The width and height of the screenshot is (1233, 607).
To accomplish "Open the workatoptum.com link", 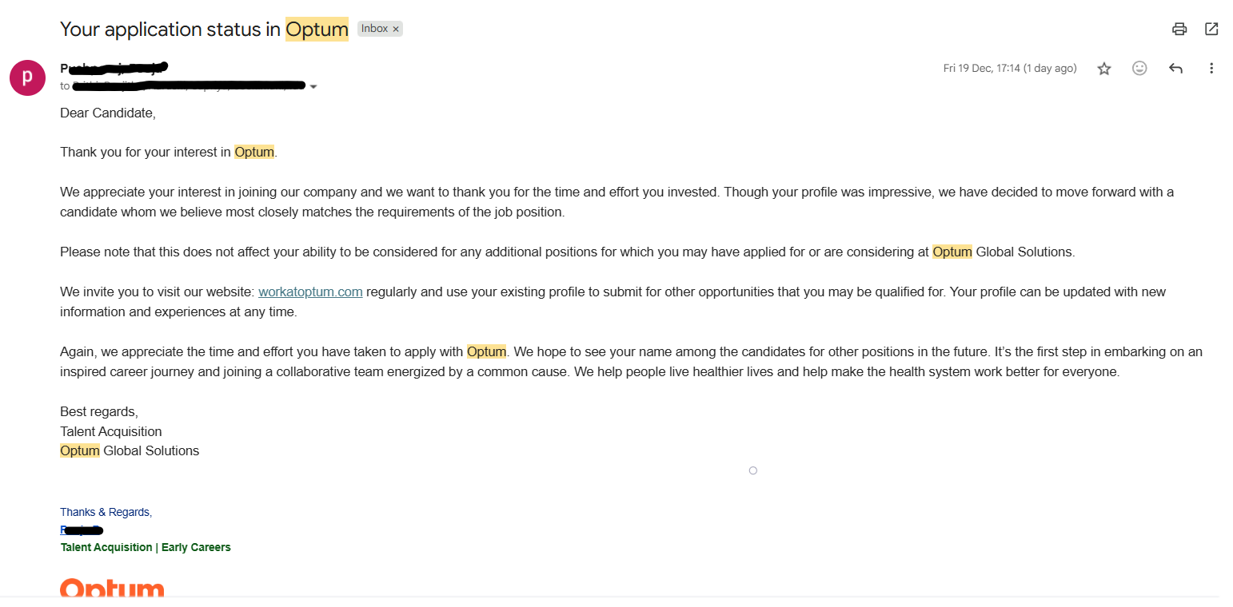I will [310, 292].
